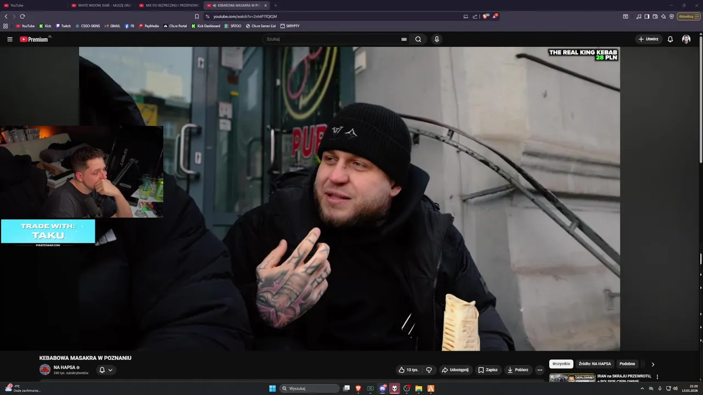Screen dimensions: 703x395
Task: Click the Udostępnij share button
Action: (455, 370)
